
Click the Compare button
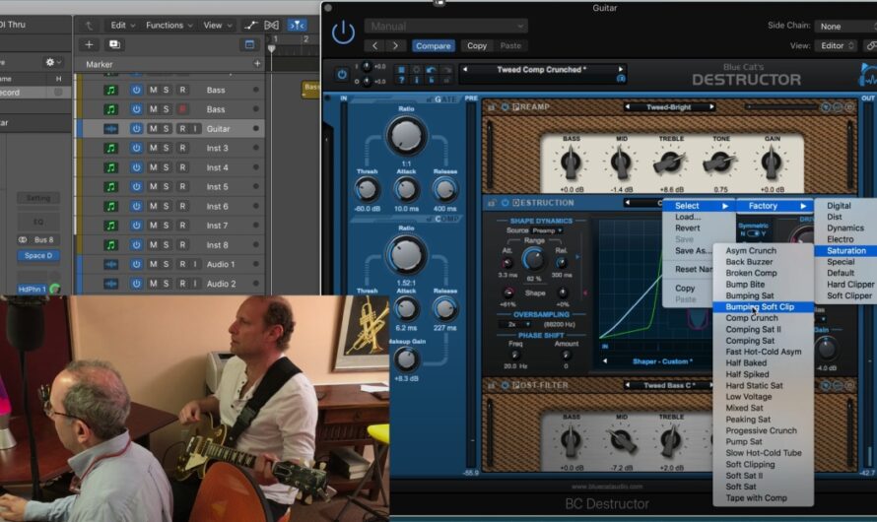coord(433,46)
